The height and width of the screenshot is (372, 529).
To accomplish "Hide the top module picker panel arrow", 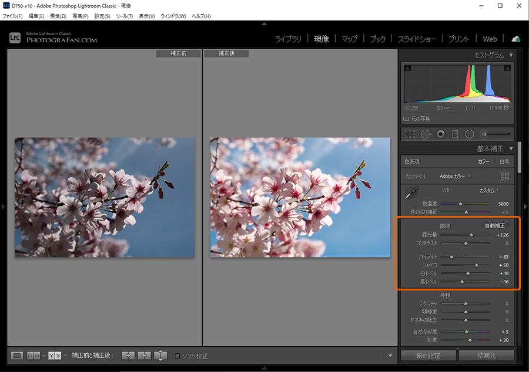I will click(264, 23).
